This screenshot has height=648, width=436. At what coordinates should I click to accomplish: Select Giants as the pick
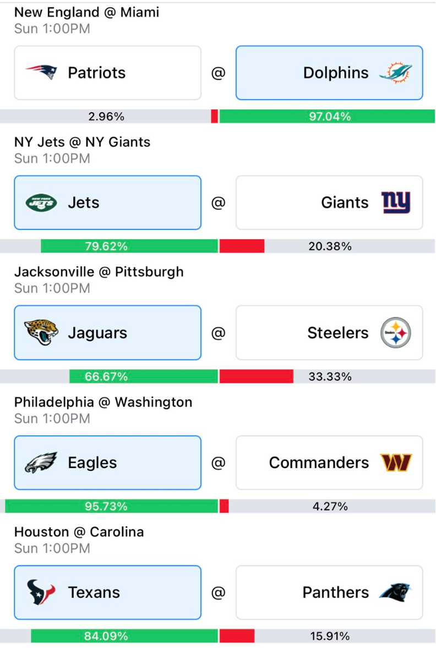coord(329,202)
